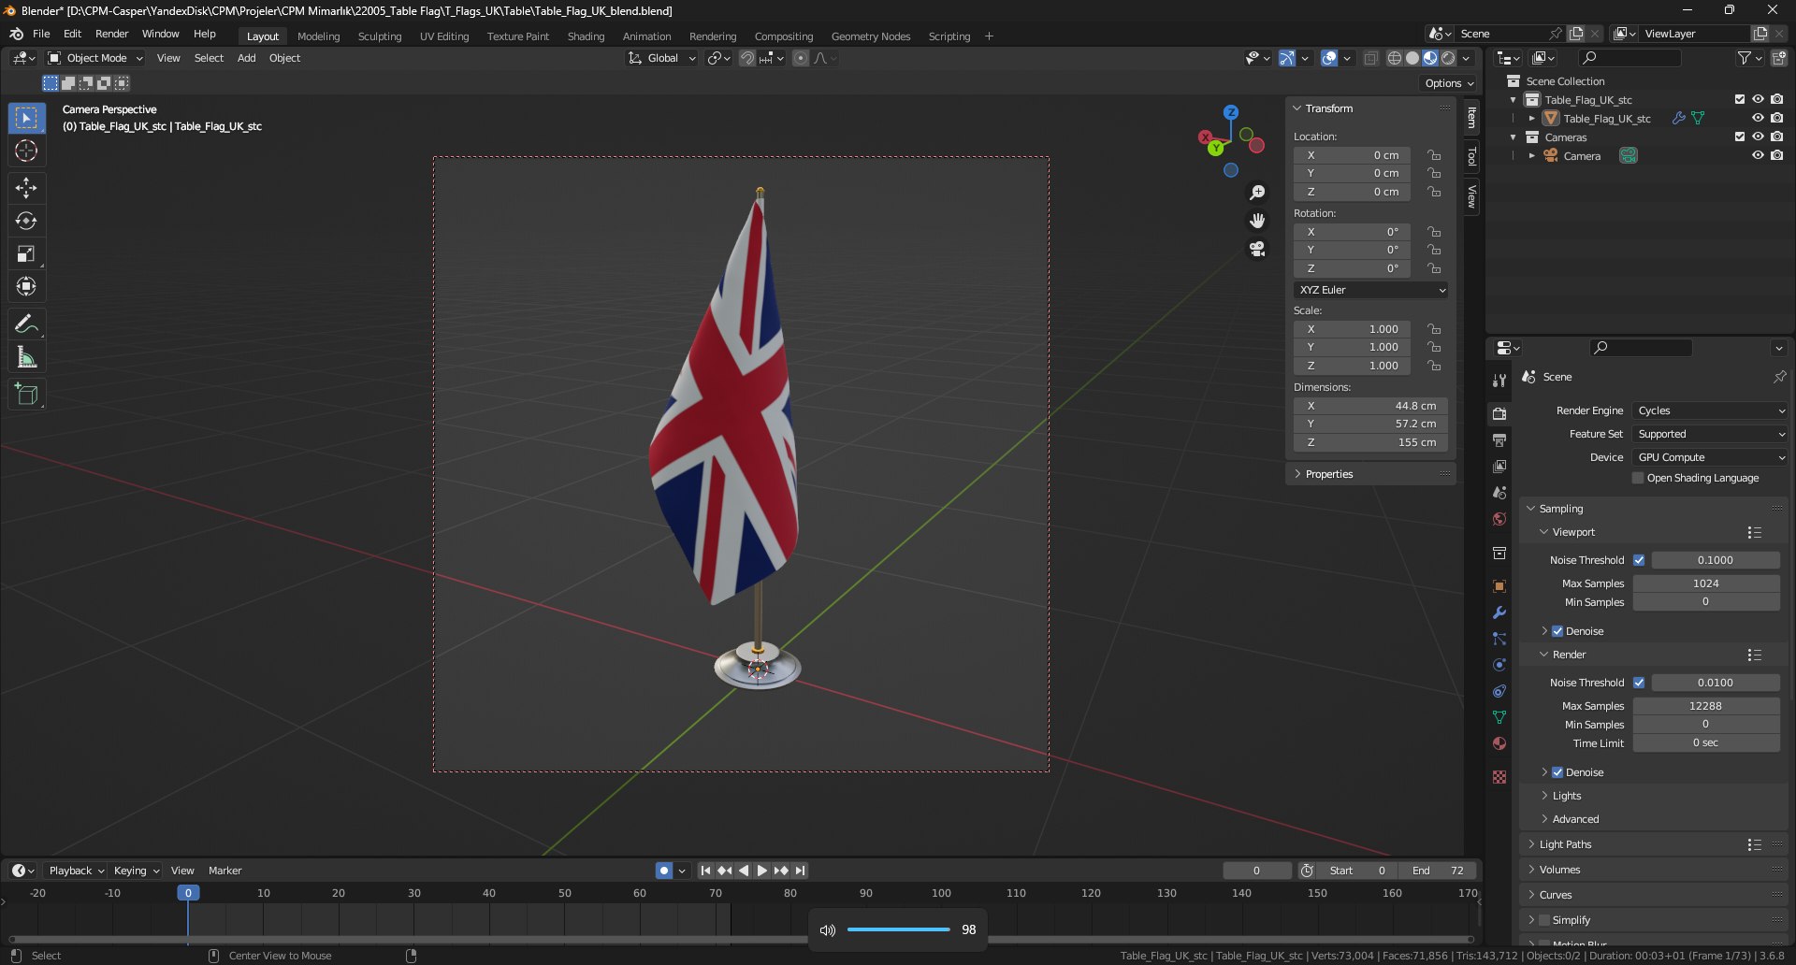Select the Annotate tool
Screen dimensions: 1796x965
coord(26,324)
